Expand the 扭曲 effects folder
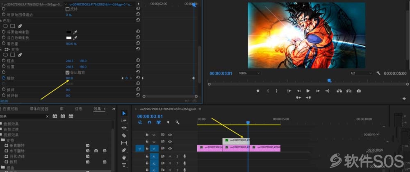The width and height of the screenshot is (410, 172). (x=2, y=167)
